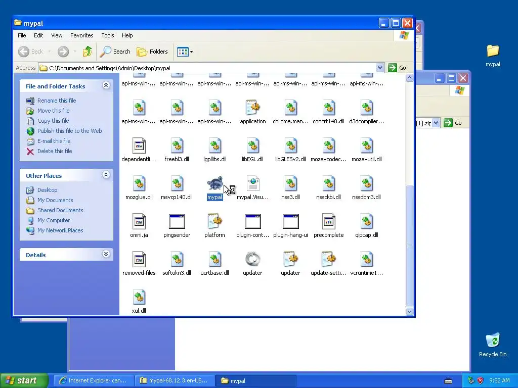Click the file list scrollbar down arrow

pyautogui.click(x=409, y=311)
